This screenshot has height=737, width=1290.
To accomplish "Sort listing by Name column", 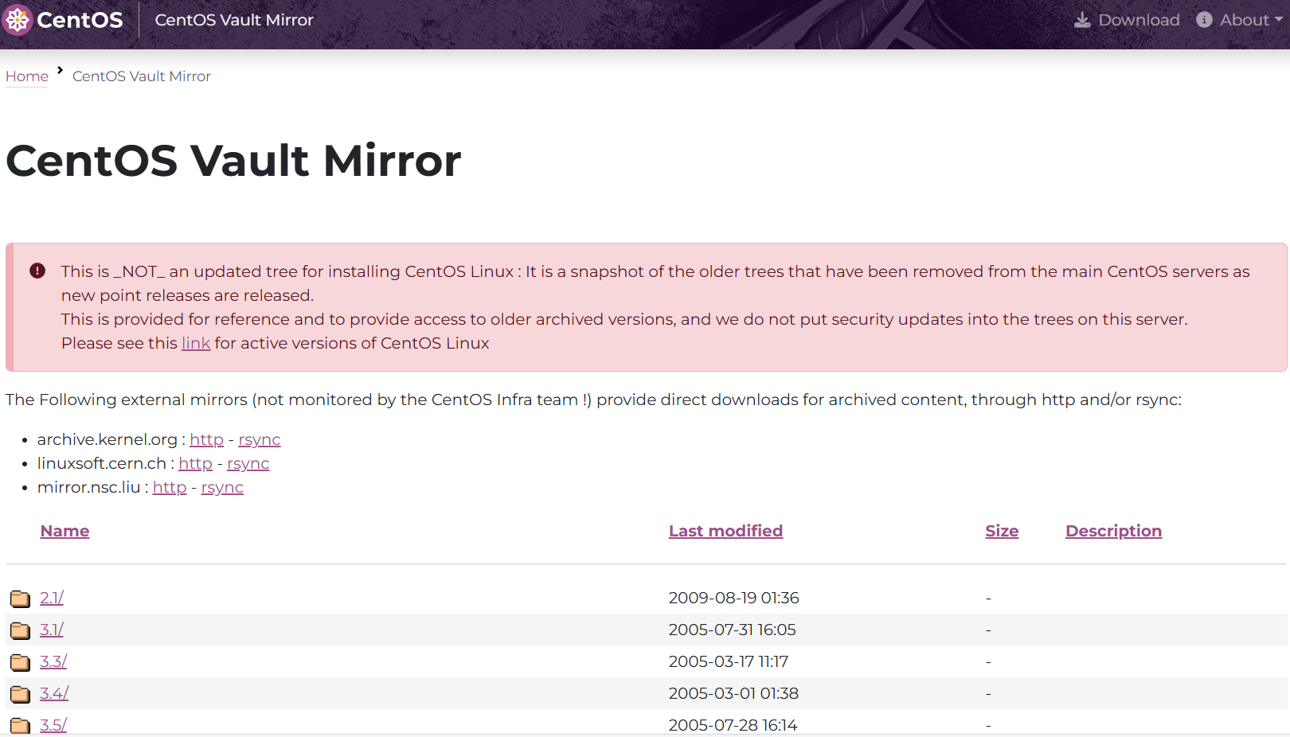I will click(64, 531).
